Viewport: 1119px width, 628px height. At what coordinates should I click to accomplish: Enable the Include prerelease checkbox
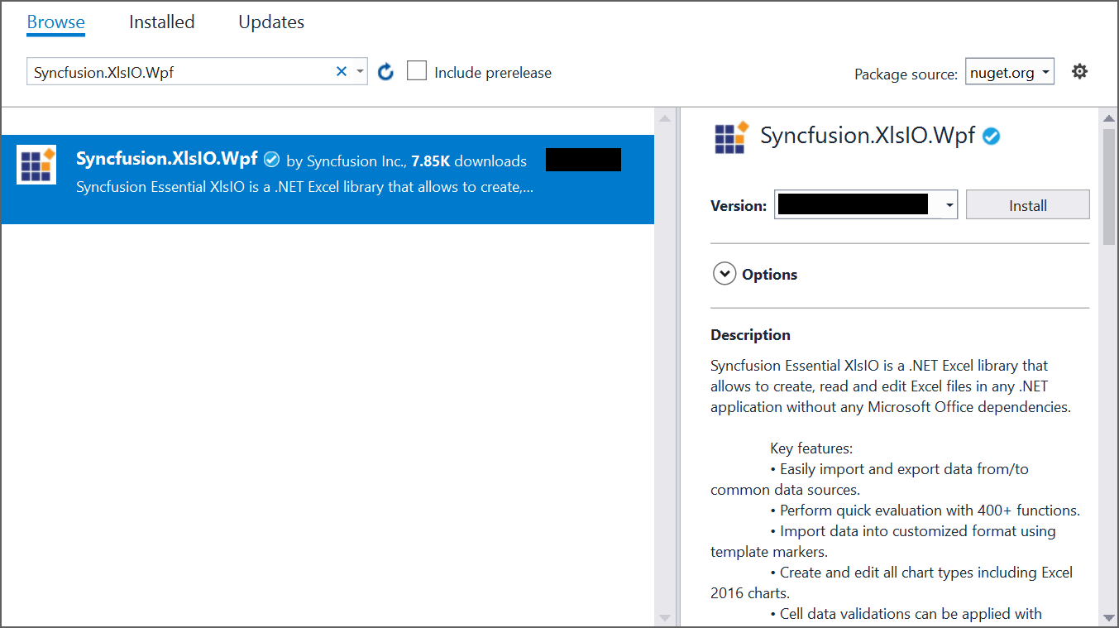coord(417,71)
